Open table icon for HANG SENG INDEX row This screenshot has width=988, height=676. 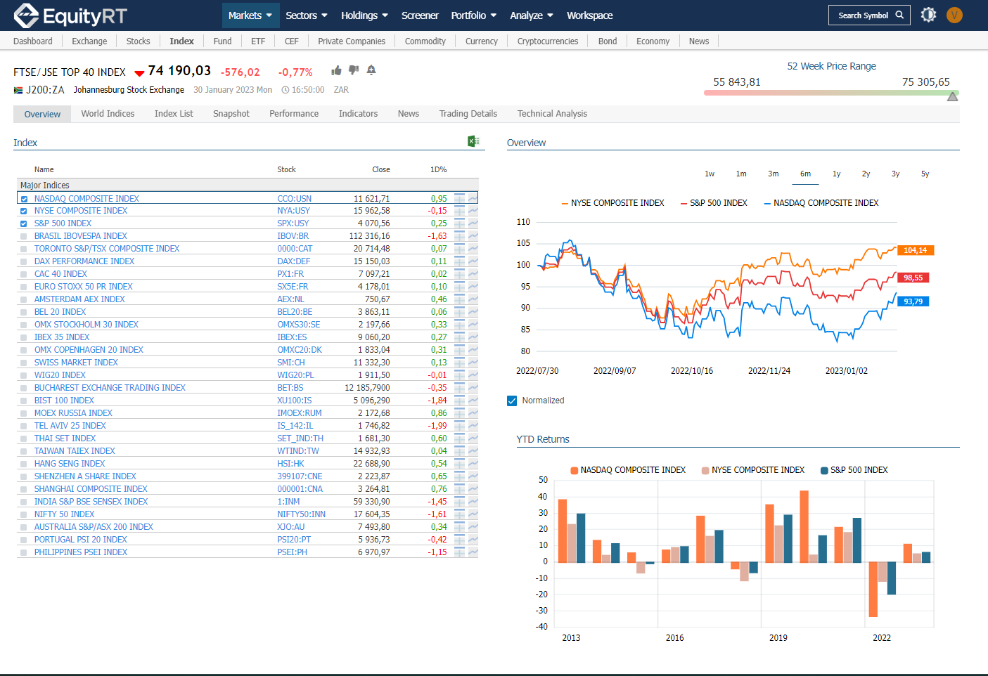tap(460, 464)
